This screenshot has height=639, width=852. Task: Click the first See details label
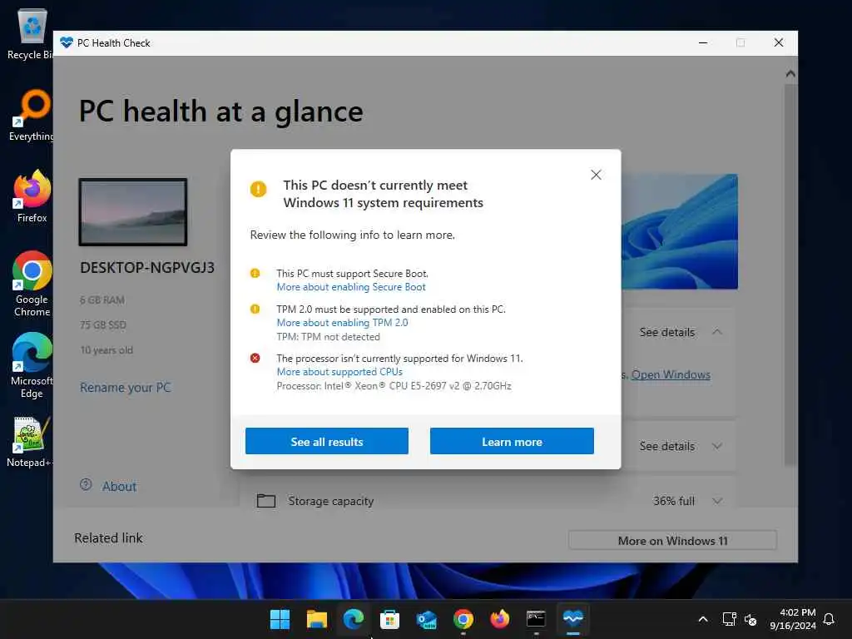pos(666,332)
